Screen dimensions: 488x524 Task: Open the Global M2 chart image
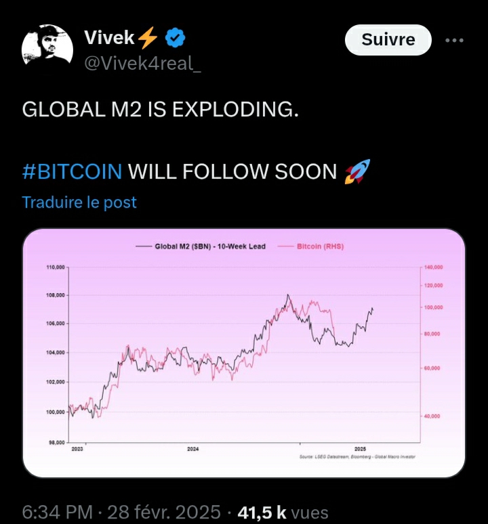tap(244, 353)
